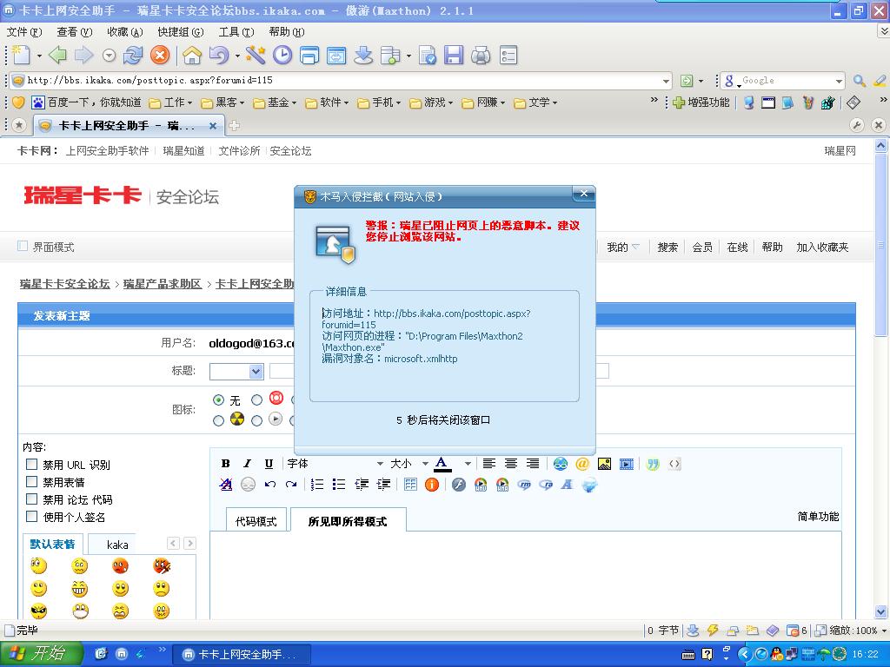Screen dimensions: 890x667
Task: Check the 禁用 URL 识别 checkbox
Action: 32,464
